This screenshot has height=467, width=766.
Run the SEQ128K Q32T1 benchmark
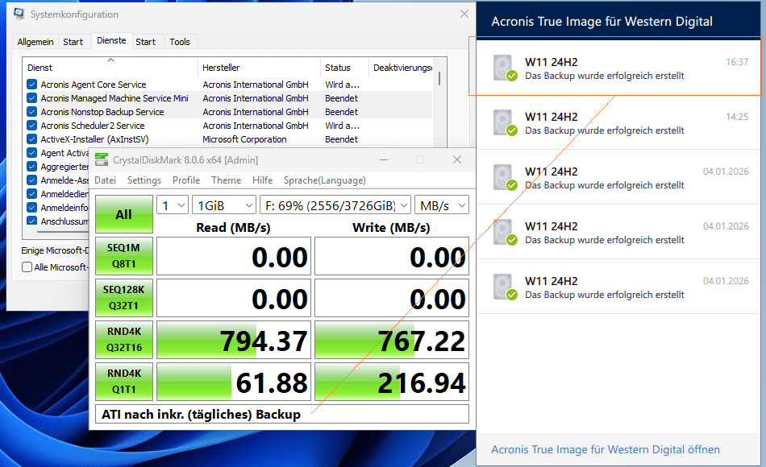[x=124, y=298]
